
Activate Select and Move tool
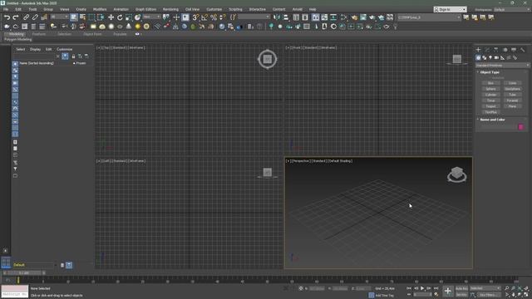click(111, 17)
